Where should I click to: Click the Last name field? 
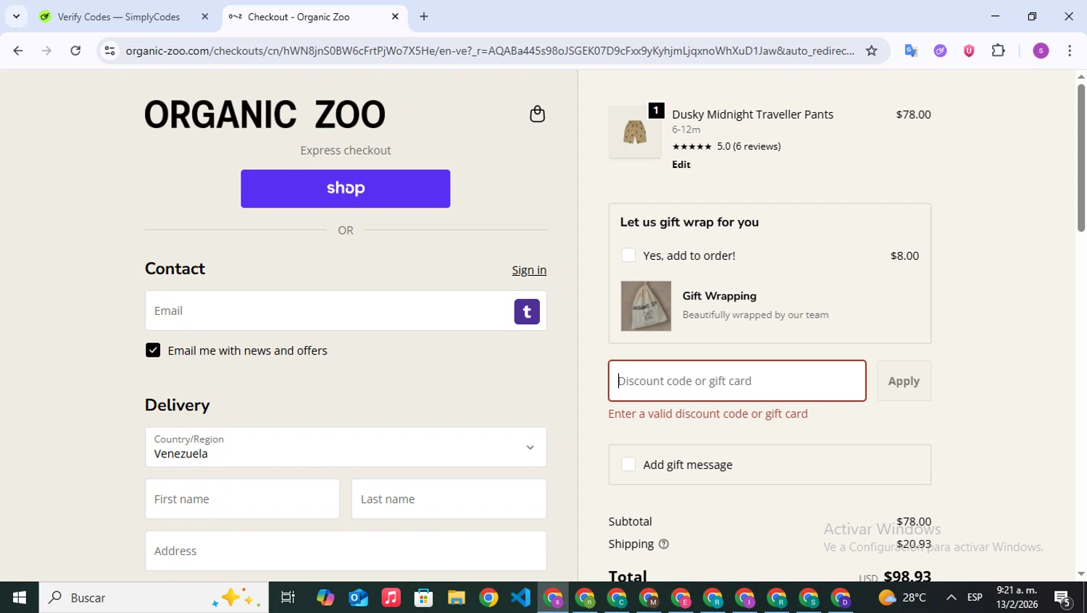(449, 499)
